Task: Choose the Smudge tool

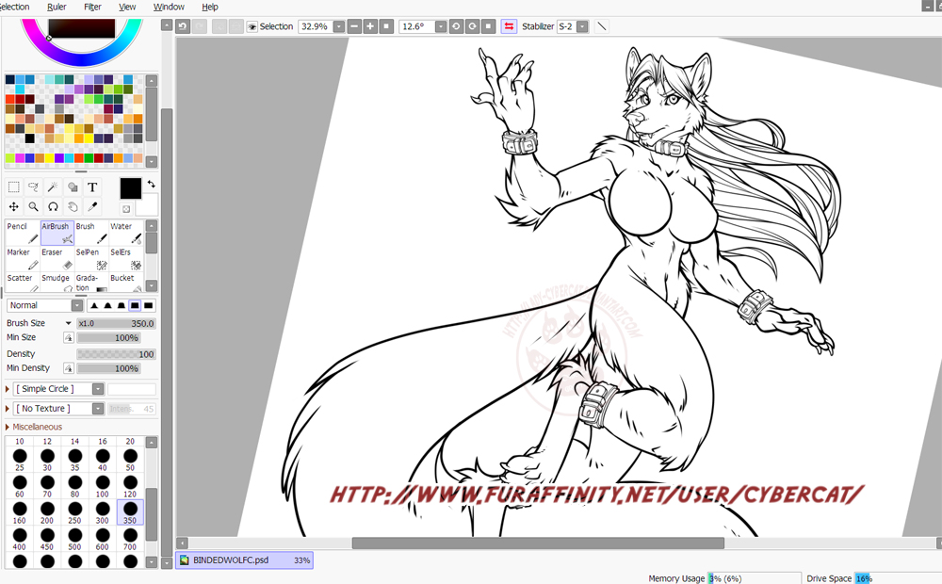Action: [x=57, y=283]
